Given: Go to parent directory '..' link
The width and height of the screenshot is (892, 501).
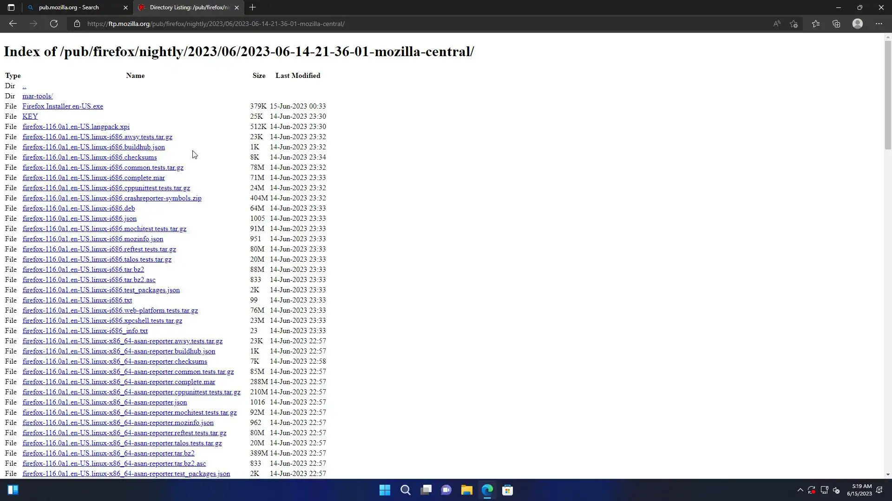Looking at the screenshot, I should click(x=24, y=86).
